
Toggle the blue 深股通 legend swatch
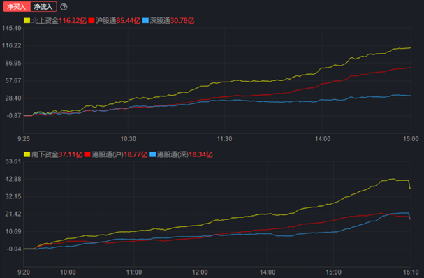145,20
